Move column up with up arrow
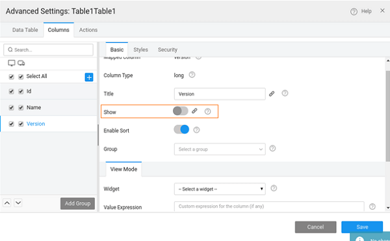Image resolution: width=390 pixels, height=241 pixels. (x=7, y=203)
